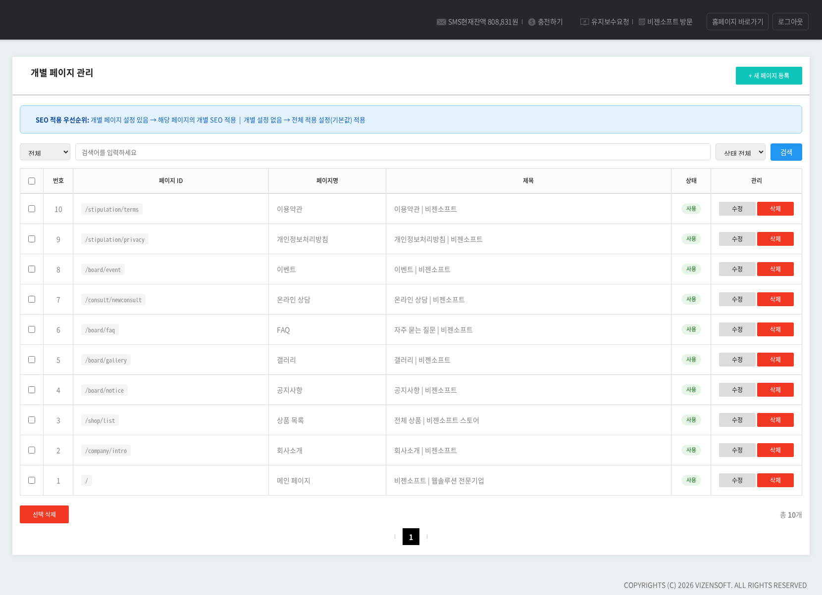Tick the checkbox for 메인 페이지 row
This screenshot has width=822, height=595.
[x=32, y=480]
